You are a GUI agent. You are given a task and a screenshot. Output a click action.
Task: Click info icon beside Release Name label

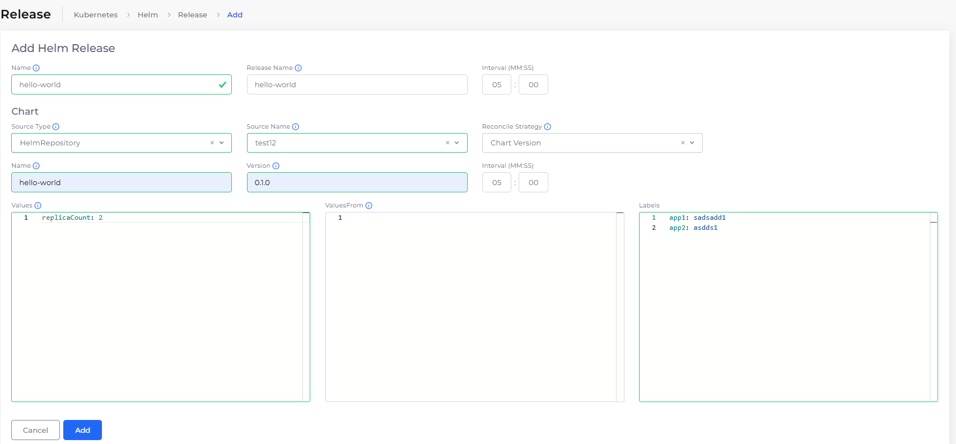pyautogui.click(x=299, y=68)
